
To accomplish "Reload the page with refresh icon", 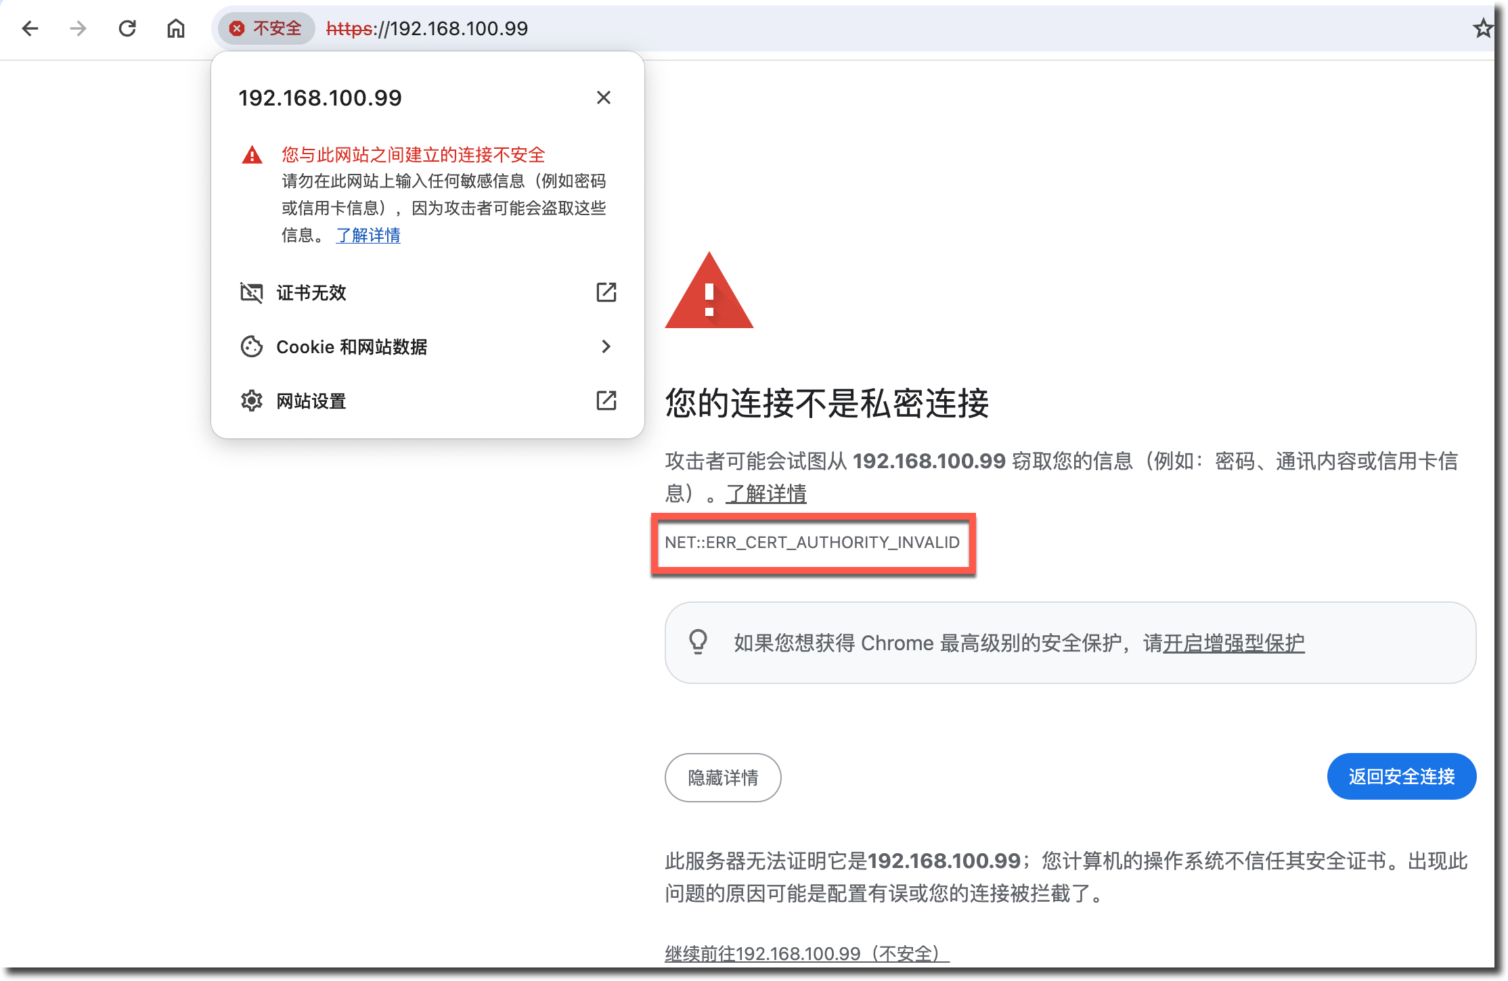I will [127, 28].
